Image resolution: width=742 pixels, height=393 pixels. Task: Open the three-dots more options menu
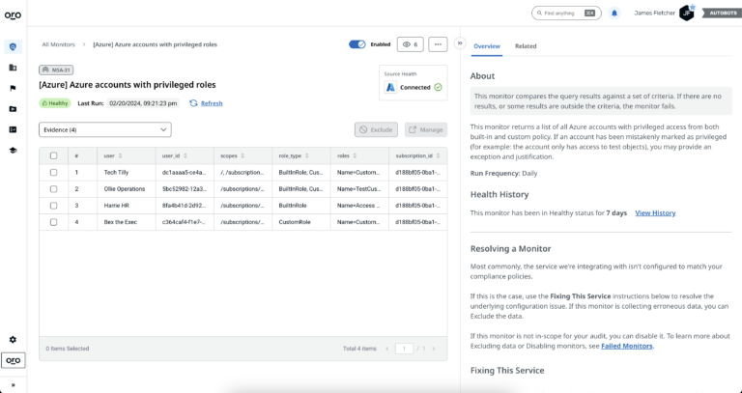pyautogui.click(x=438, y=44)
